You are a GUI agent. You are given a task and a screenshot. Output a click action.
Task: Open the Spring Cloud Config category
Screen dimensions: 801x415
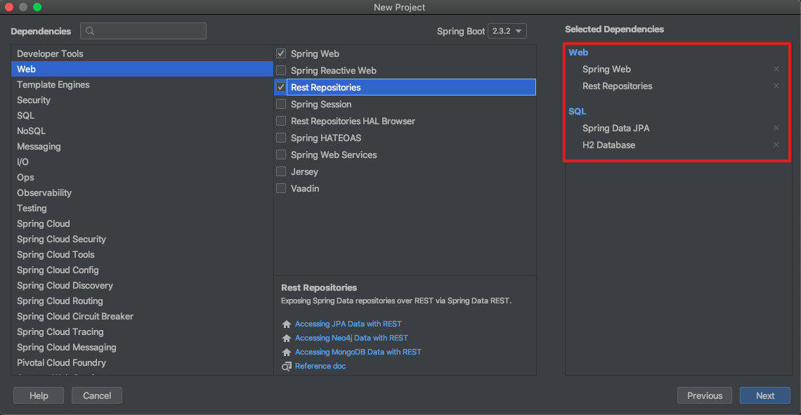click(58, 270)
